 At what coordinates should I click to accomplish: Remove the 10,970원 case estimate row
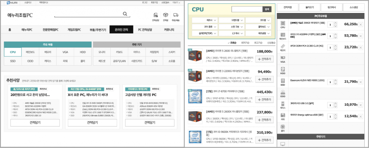(x=360, y=105)
